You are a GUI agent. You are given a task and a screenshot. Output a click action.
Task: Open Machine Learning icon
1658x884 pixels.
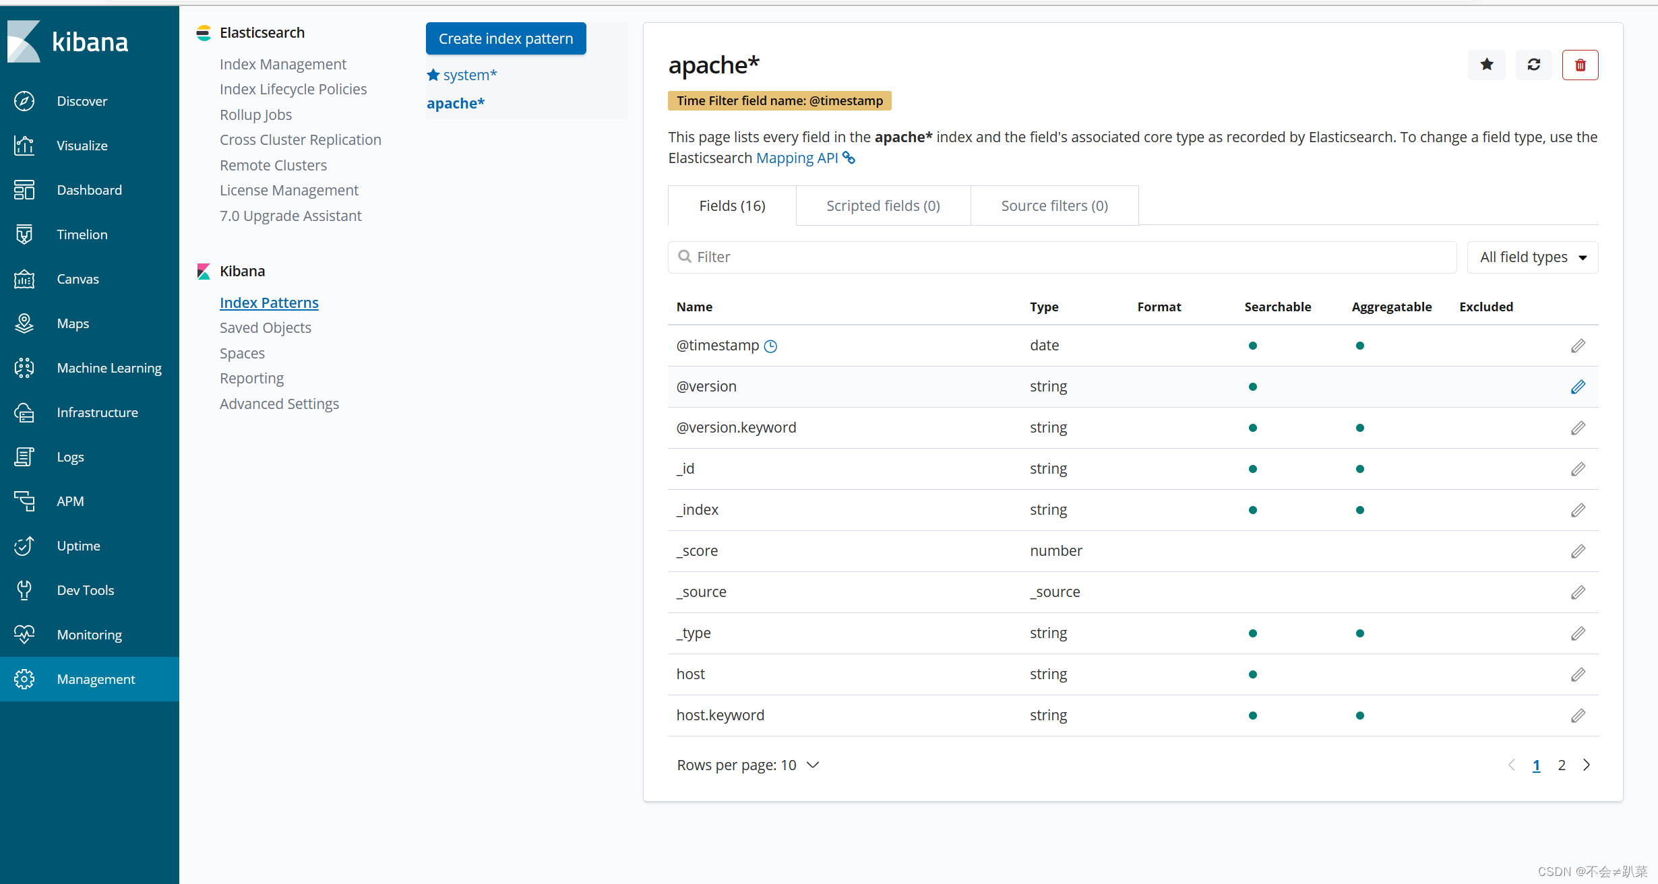(x=24, y=368)
